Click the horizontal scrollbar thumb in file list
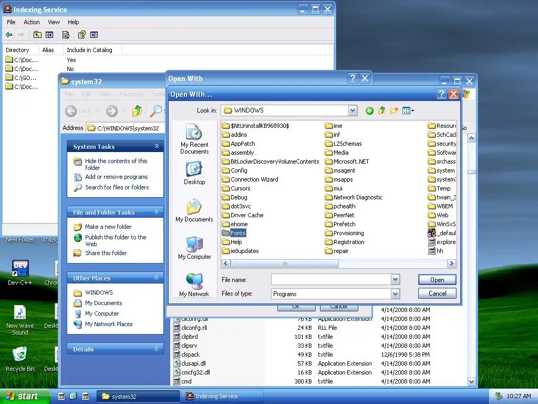 pos(284,264)
